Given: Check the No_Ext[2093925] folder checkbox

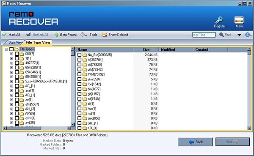Looking at the screenshot, I should (80, 55).
